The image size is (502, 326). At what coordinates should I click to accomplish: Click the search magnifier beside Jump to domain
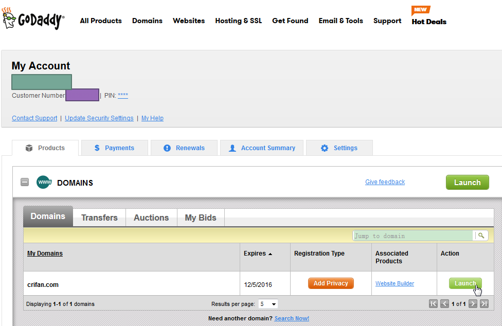[x=481, y=236]
